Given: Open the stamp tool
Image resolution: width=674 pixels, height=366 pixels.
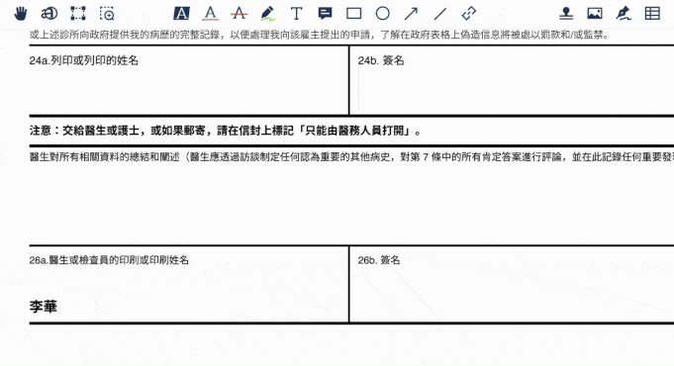Looking at the screenshot, I should tap(566, 14).
